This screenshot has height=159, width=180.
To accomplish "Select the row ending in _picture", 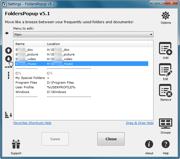I will 81,54.
